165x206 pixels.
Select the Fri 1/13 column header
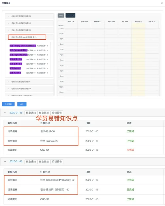[125, 22]
